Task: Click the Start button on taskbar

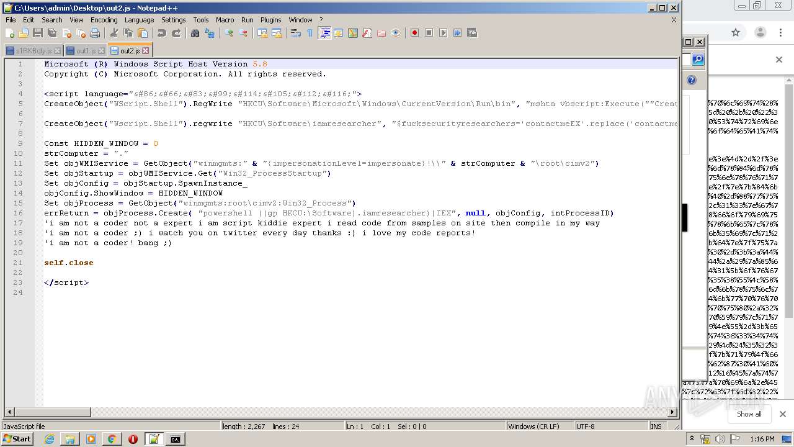Action: click(17, 439)
